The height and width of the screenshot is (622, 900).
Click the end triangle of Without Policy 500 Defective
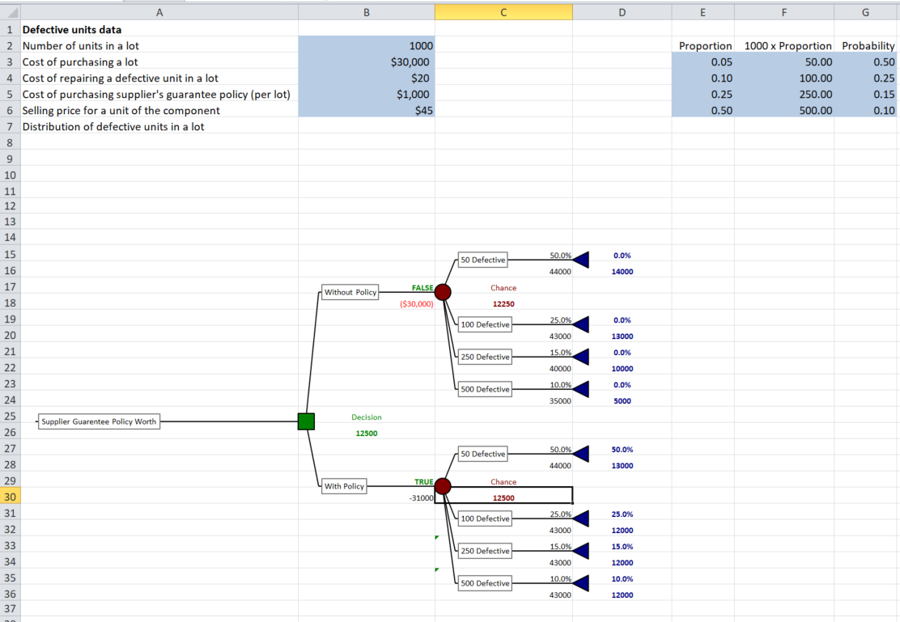pos(581,389)
